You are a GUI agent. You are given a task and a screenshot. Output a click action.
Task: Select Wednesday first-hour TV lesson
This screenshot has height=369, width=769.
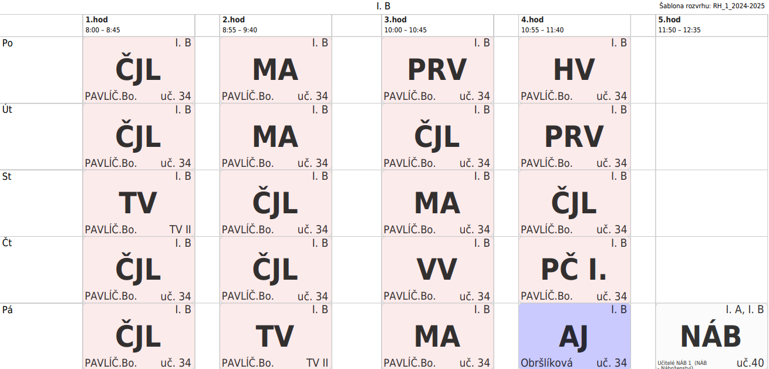[138, 203]
